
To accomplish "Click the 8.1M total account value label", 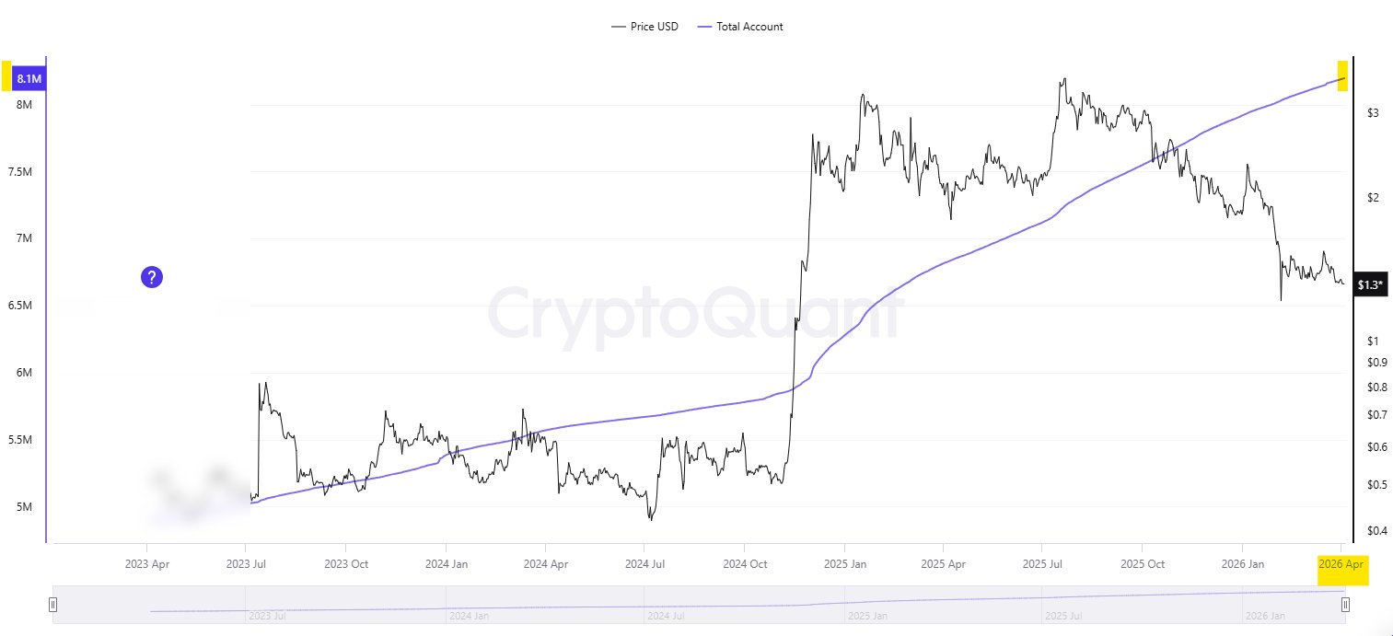I will coord(29,79).
